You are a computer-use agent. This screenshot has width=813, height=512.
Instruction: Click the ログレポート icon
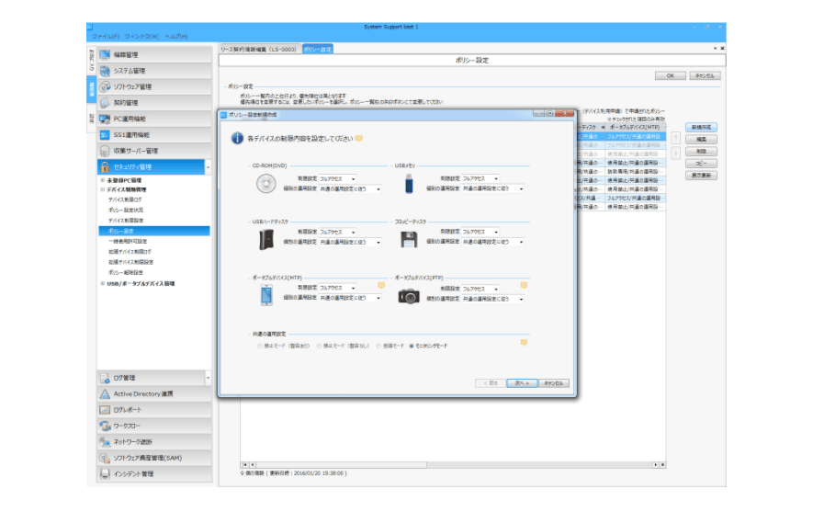coord(105,410)
